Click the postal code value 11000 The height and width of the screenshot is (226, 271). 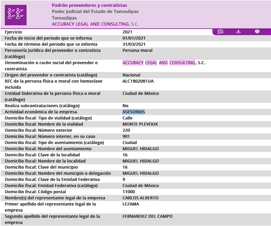[x=129, y=192]
